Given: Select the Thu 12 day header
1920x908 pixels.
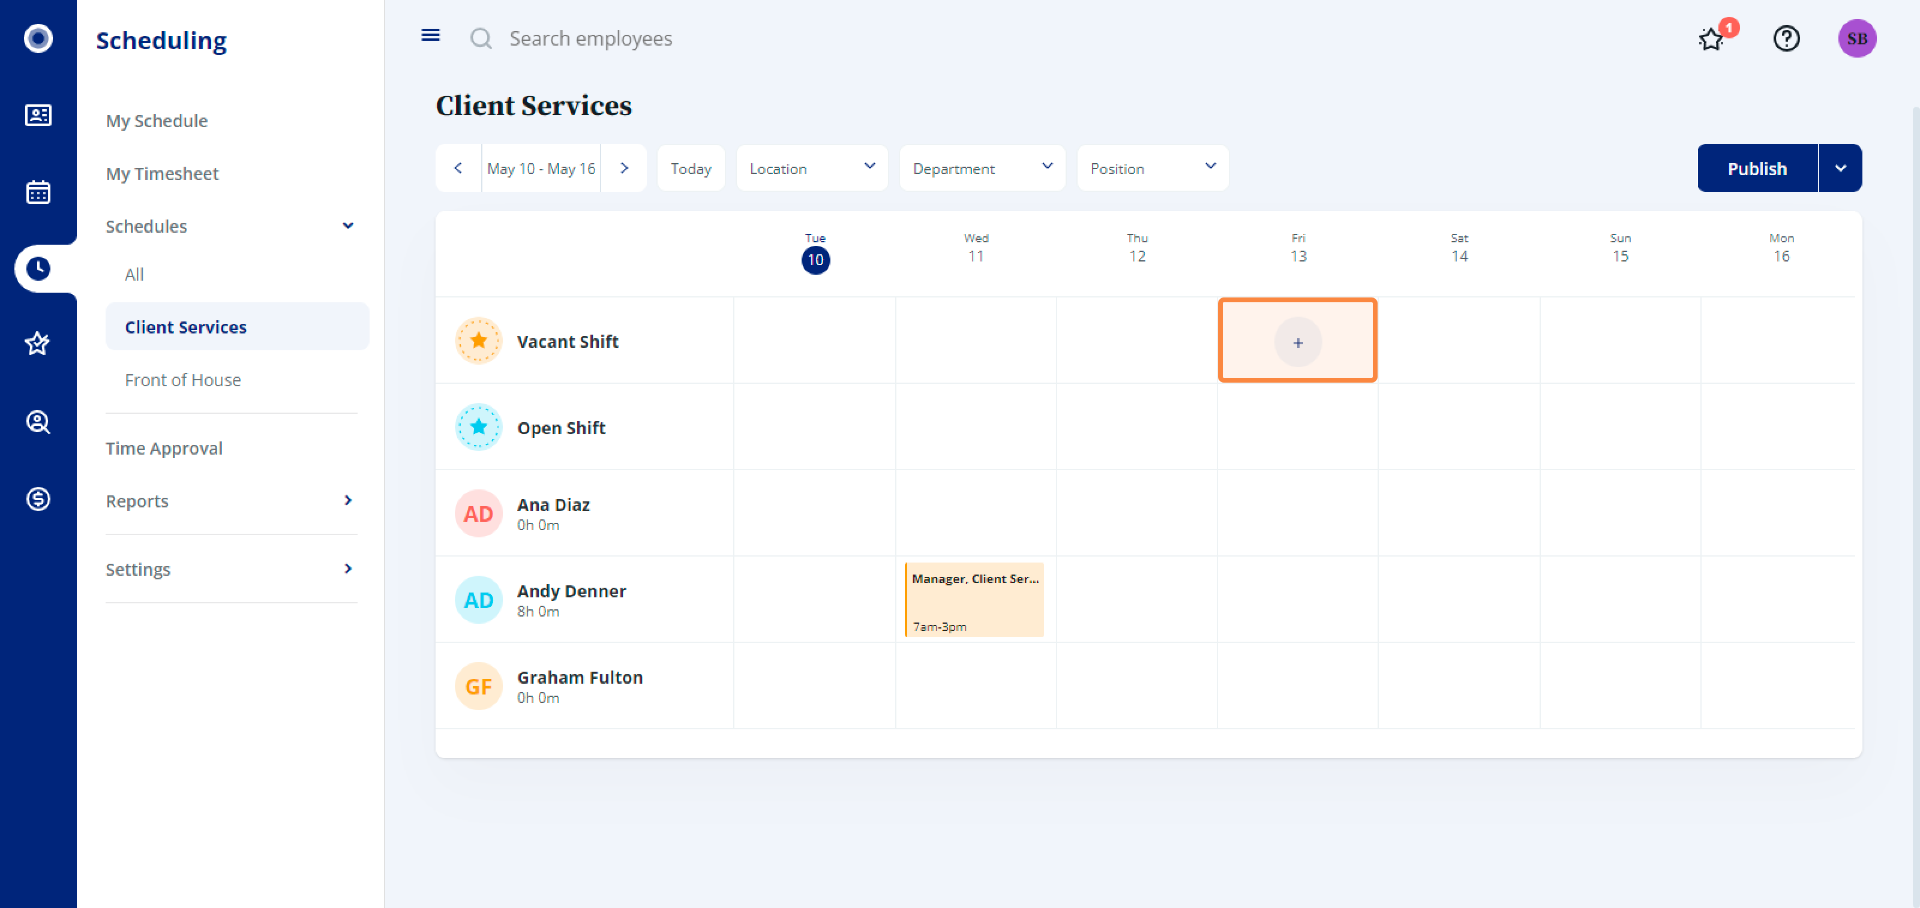Looking at the screenshot, I should 1136,248.
